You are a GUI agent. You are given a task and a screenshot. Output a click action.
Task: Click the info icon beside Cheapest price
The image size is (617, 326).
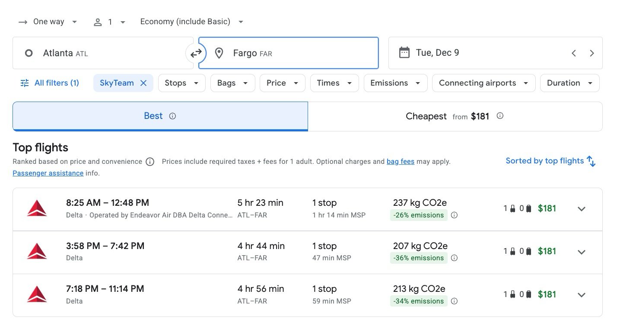tap(500, 116)
